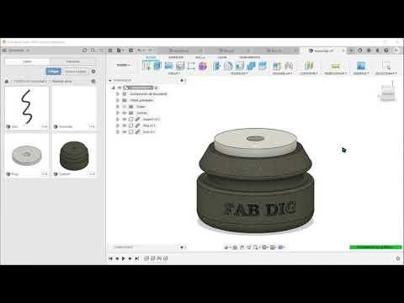
Task: Hide the Plug v1:1 component eye
Action: coord(125,125)
